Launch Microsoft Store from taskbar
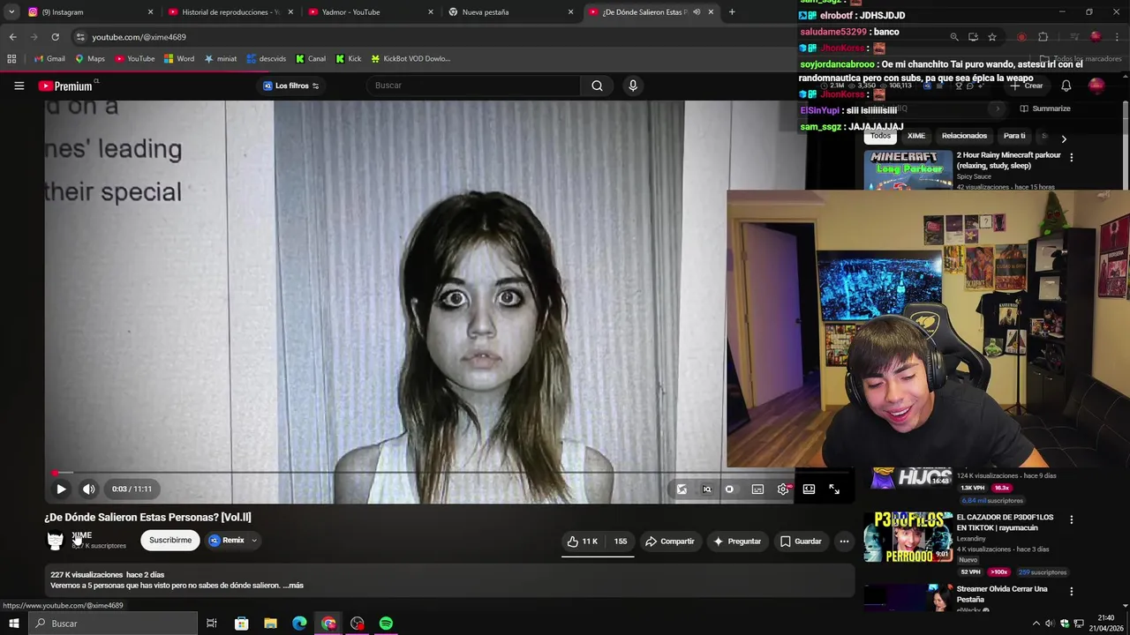 pos(241,624)
